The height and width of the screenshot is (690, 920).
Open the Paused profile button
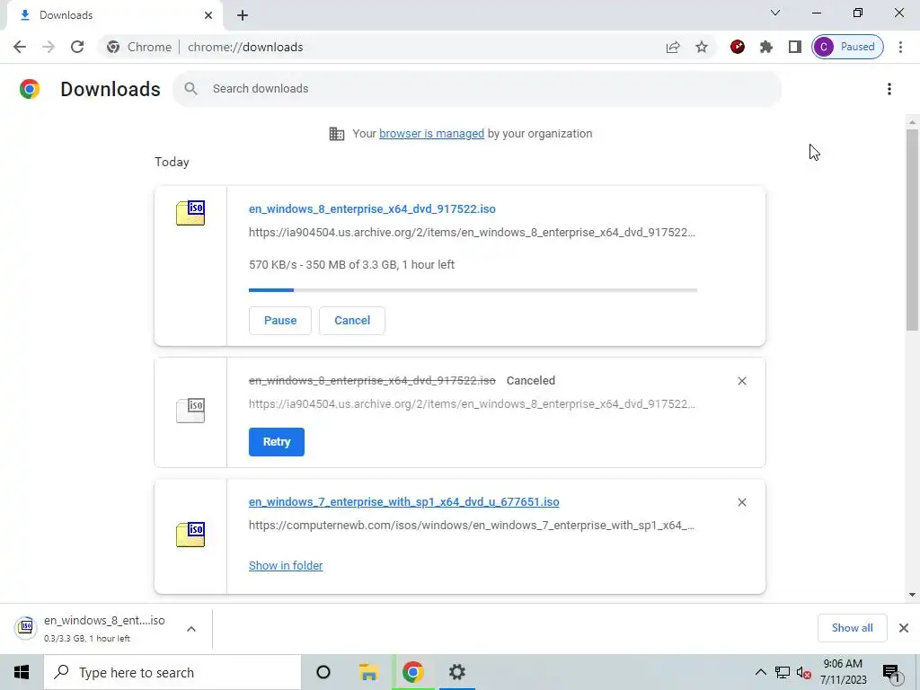(x=847, y=47)
